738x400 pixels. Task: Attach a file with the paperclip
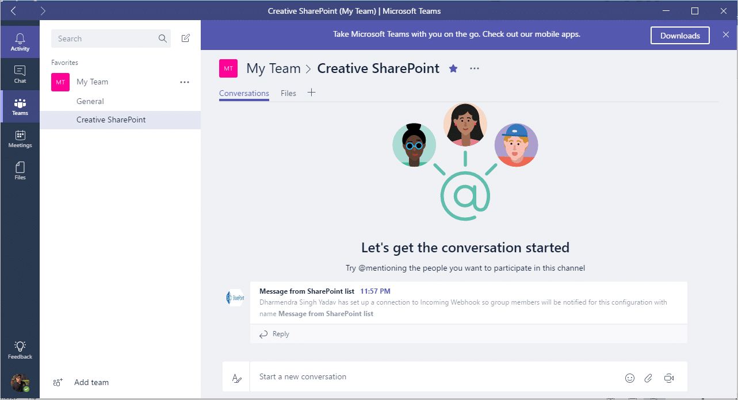pos(648,378)
